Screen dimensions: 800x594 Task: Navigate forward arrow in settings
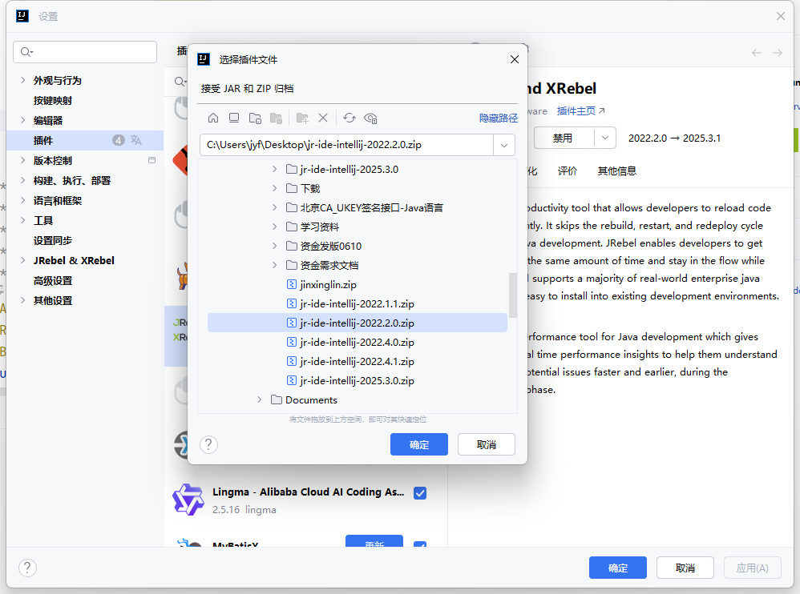(x=778, y=53)
